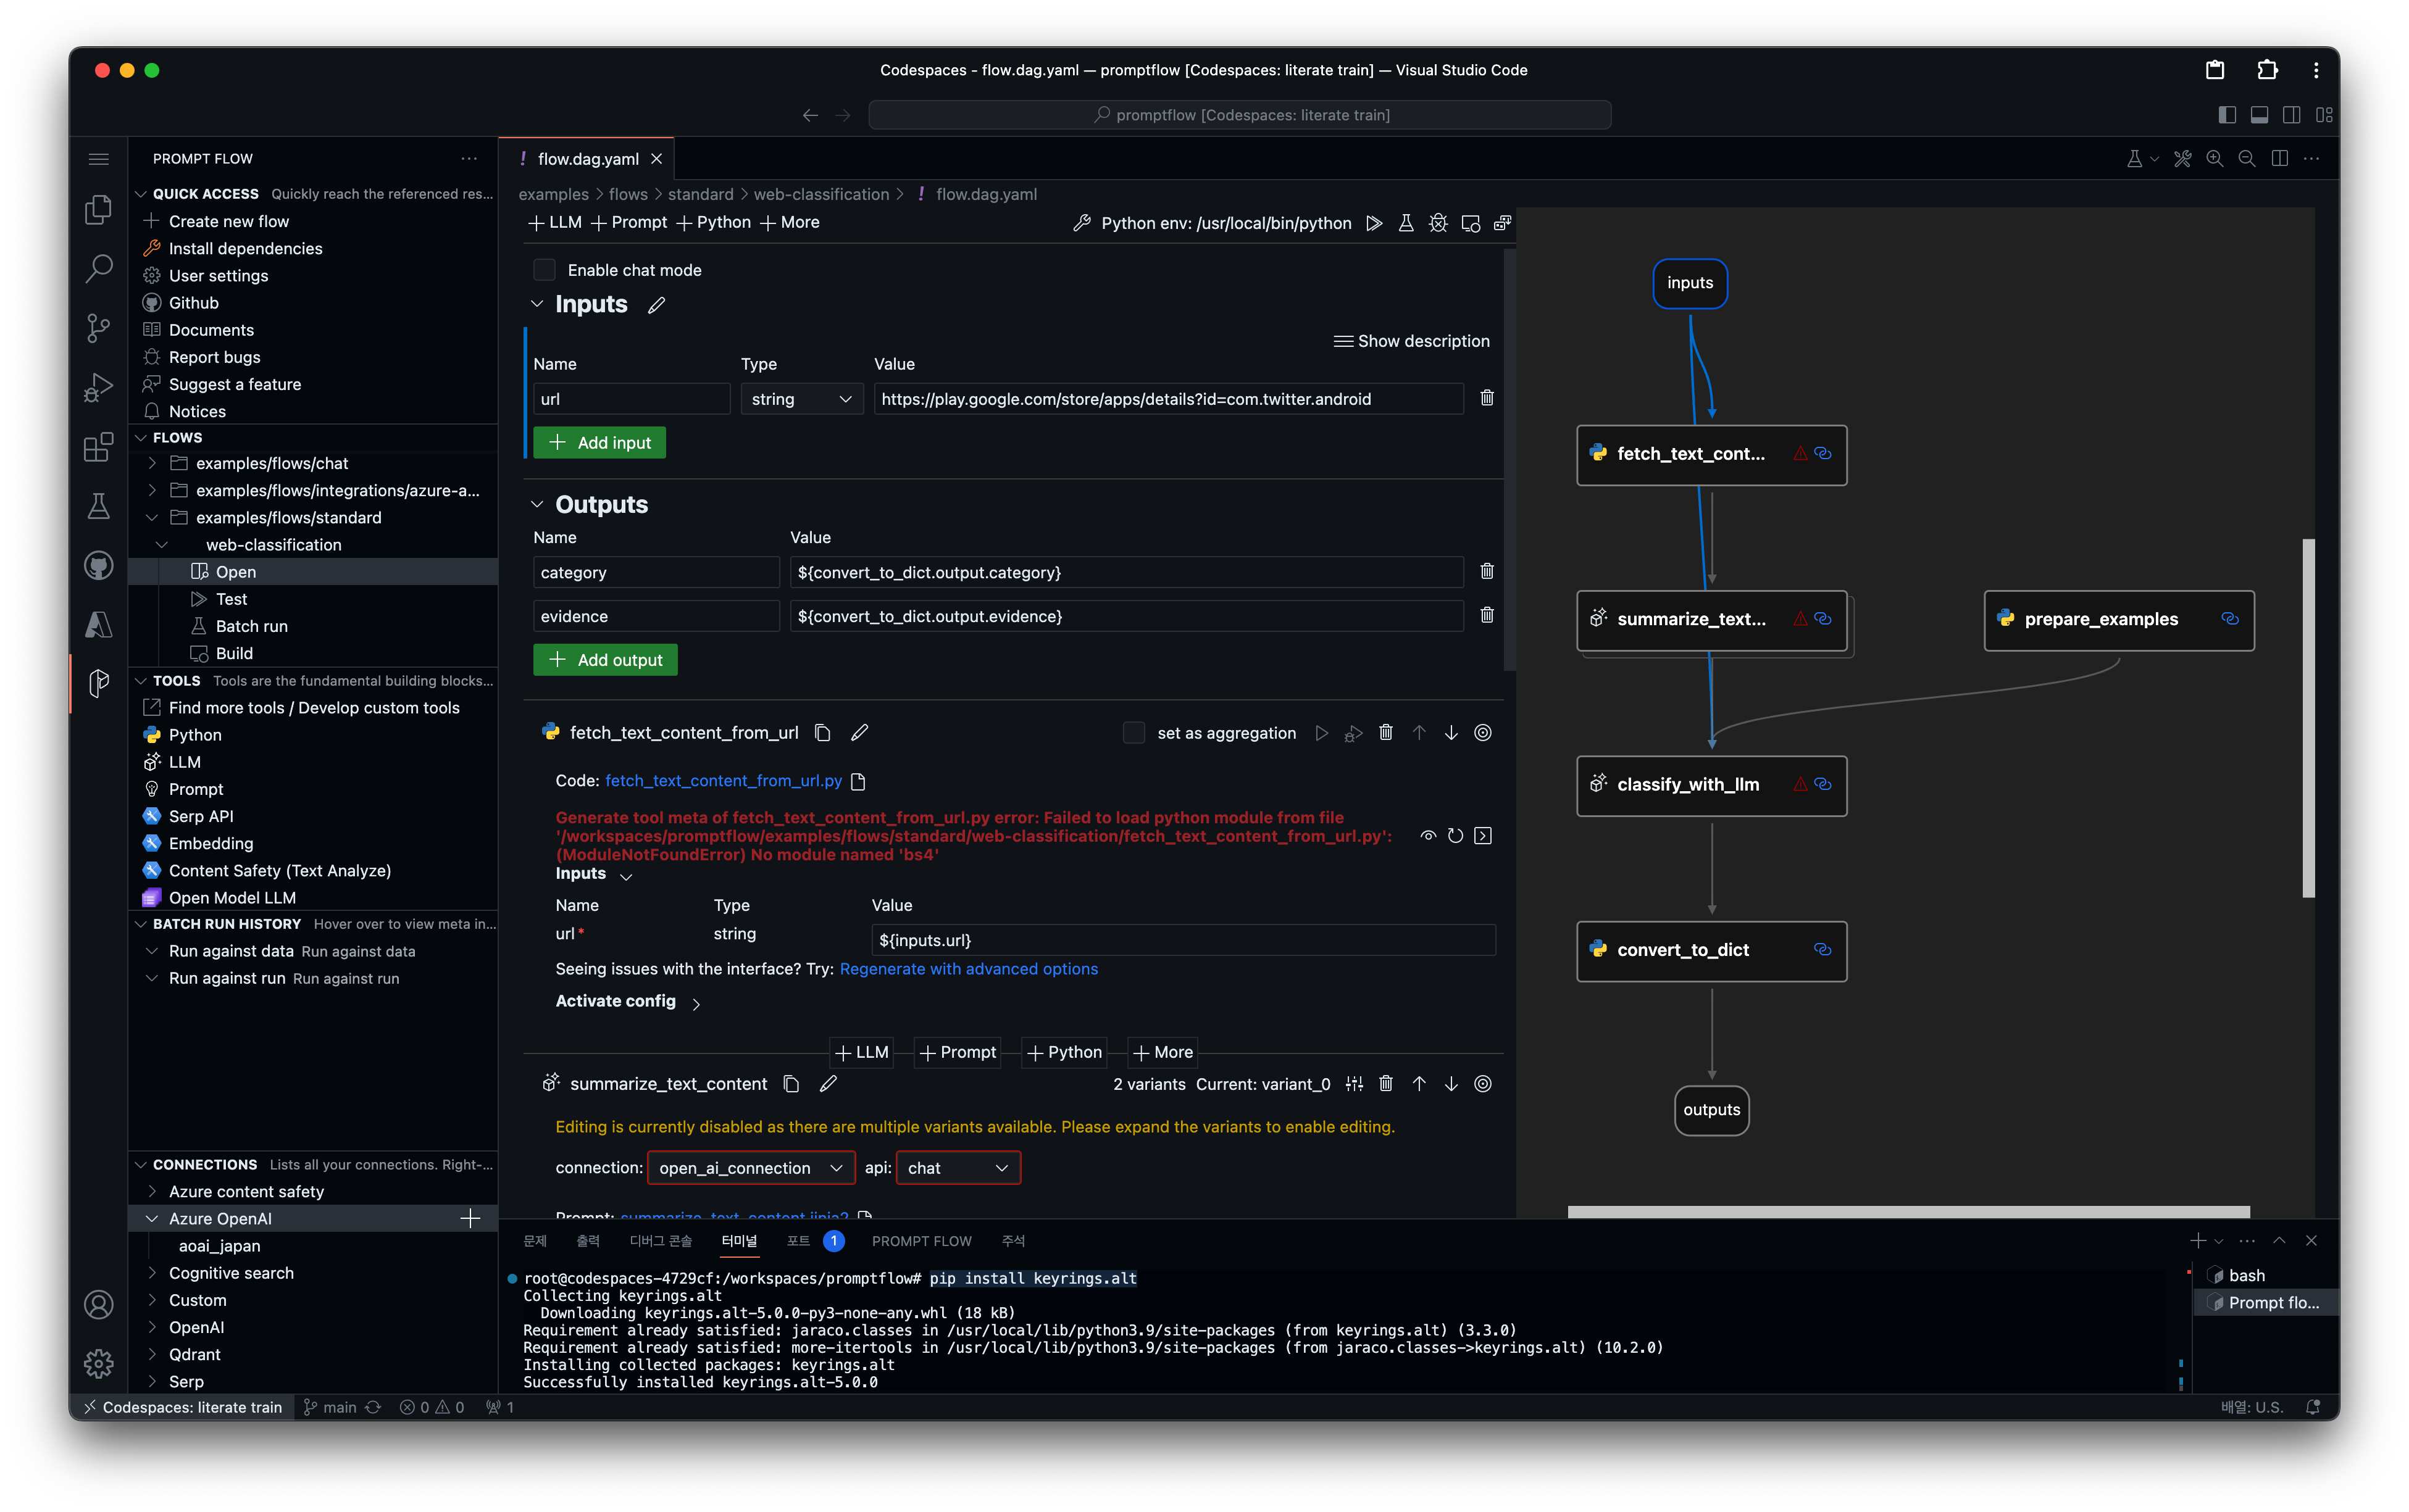The height and width of the screenshot is (1512, 2409).
Task: Reload the tool meta error with refresh icon
Action: 1456,836
